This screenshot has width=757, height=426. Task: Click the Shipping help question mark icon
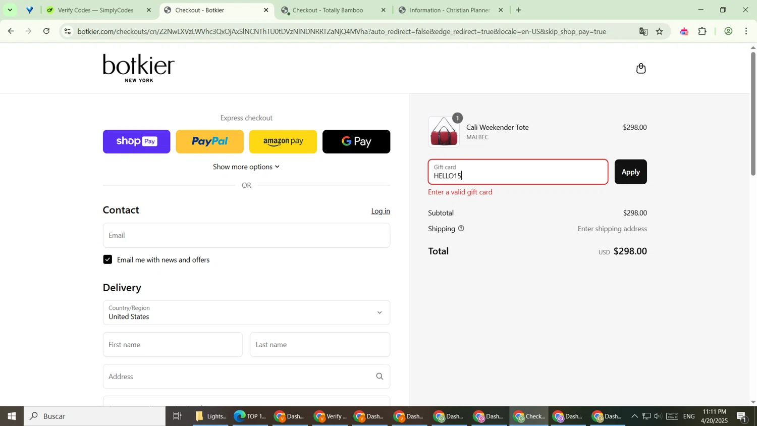(x=461, y=229)
